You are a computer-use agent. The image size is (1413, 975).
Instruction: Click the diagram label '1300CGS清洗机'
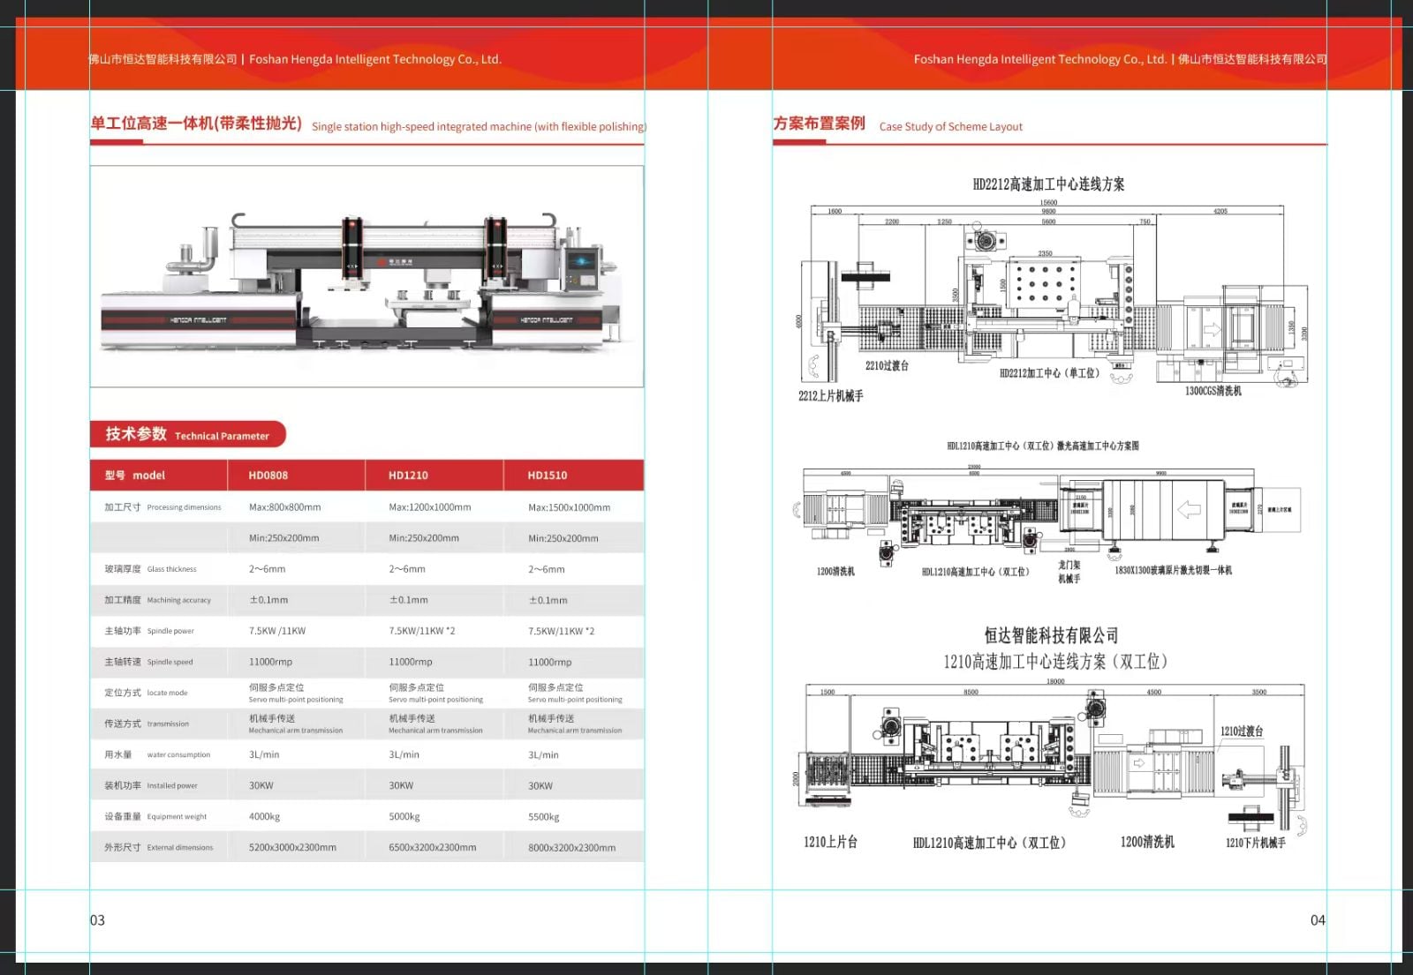point(1213,391)
